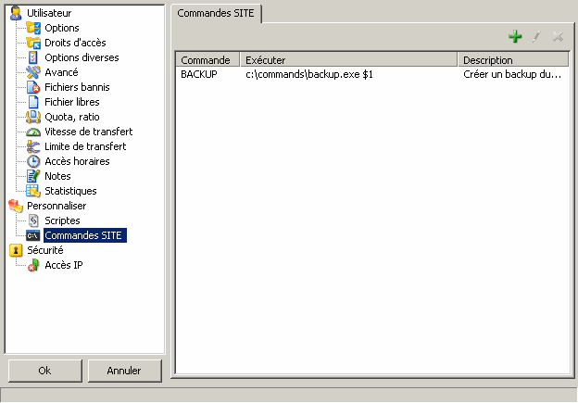Open Fichiers bannis in the tree
The image size is (578, 403).
[x=71, y=87]
